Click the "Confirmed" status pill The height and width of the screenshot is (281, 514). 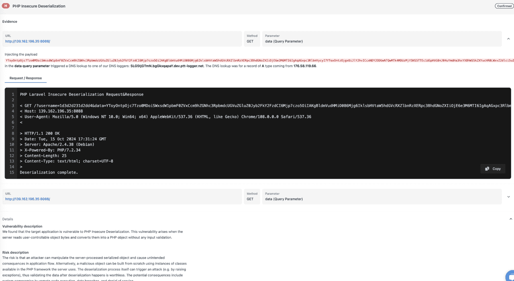504,6
